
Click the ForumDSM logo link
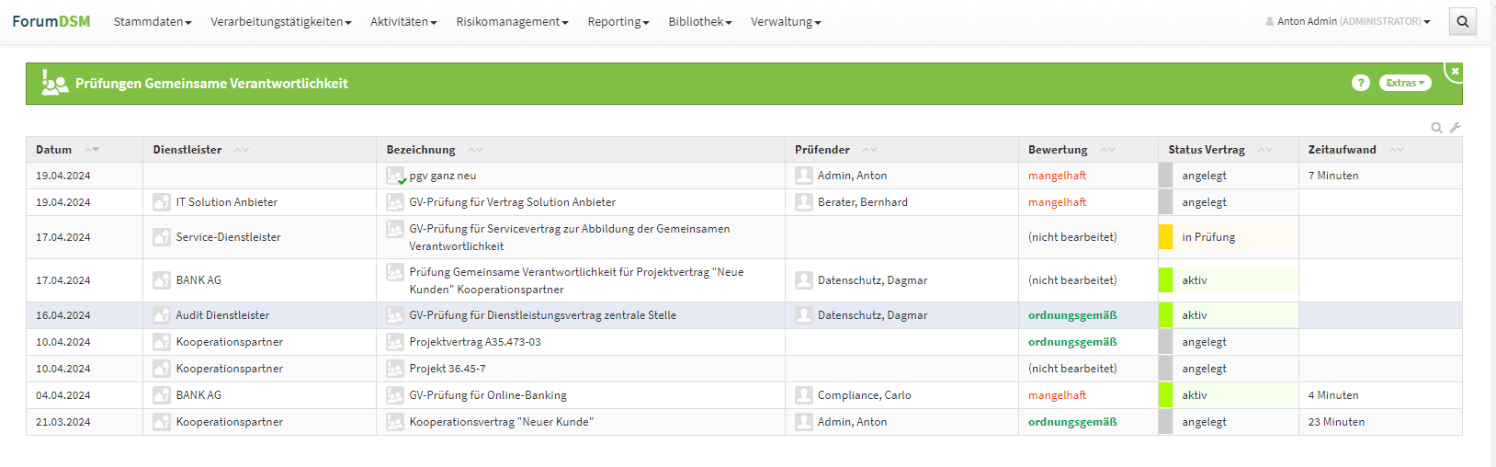(51, 21)
